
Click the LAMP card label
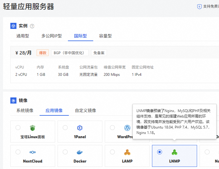coord(127,161)
